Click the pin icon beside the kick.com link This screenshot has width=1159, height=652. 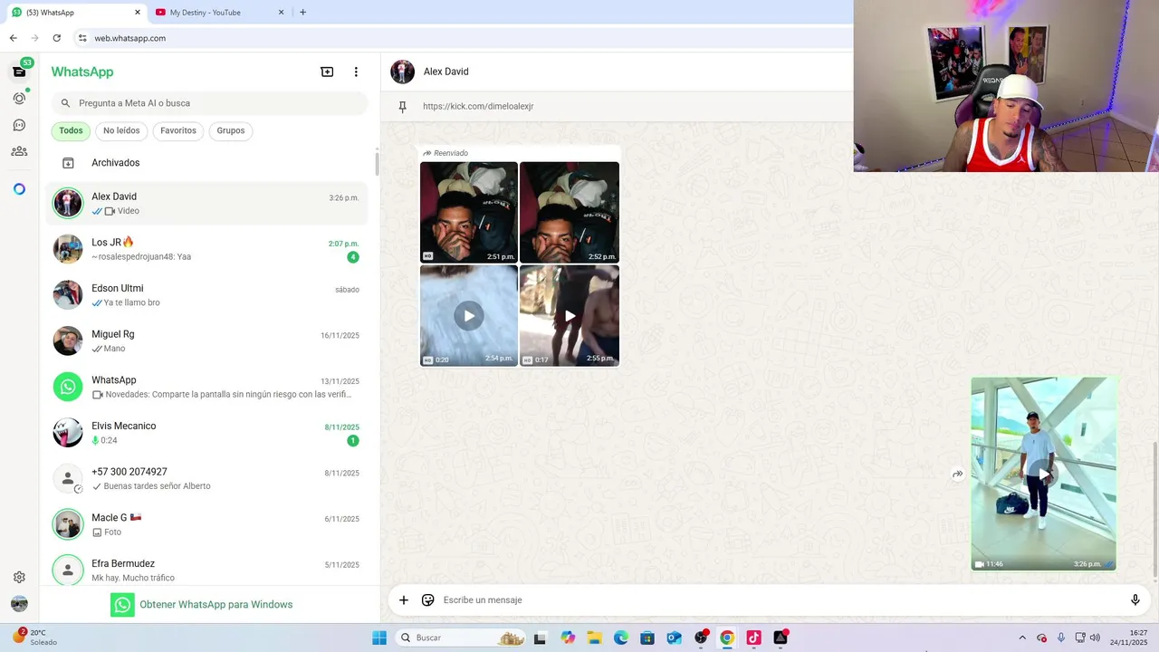(403, 107)
